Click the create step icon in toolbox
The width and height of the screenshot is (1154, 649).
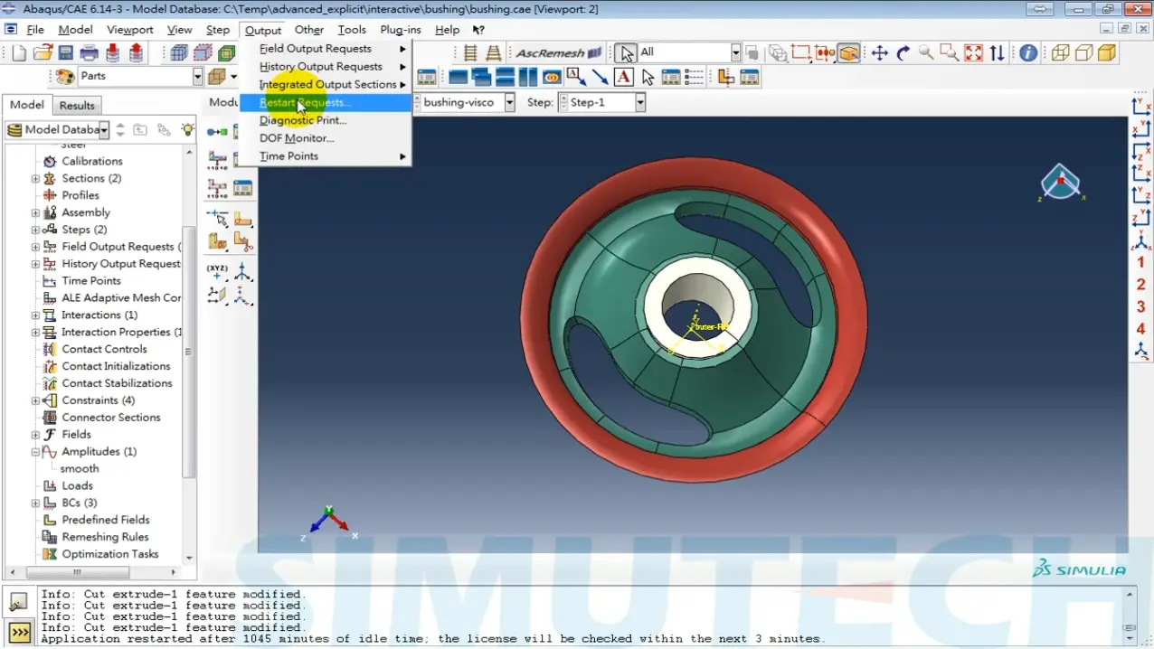click(x=217, y=132)
